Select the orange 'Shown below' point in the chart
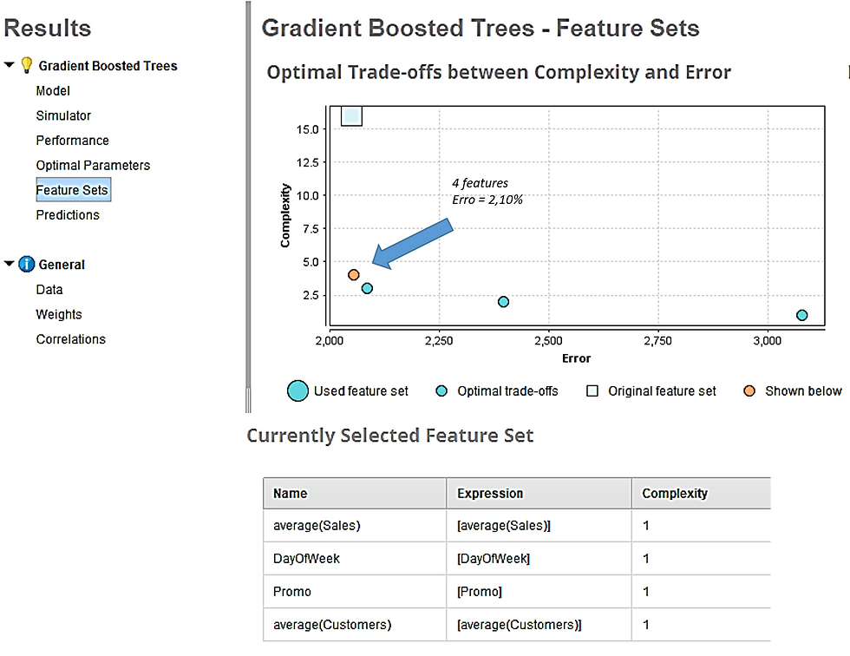 tap(354, 275)
